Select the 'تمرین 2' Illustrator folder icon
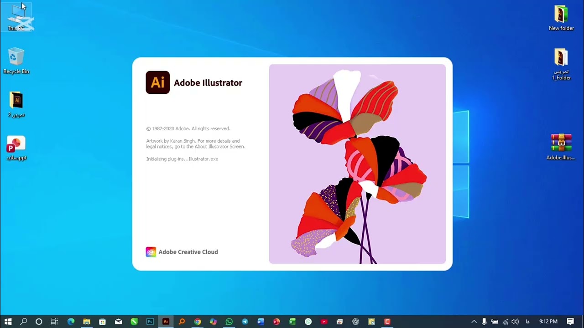Viewport: 584px width, 328px height. (x=16, y=105)
